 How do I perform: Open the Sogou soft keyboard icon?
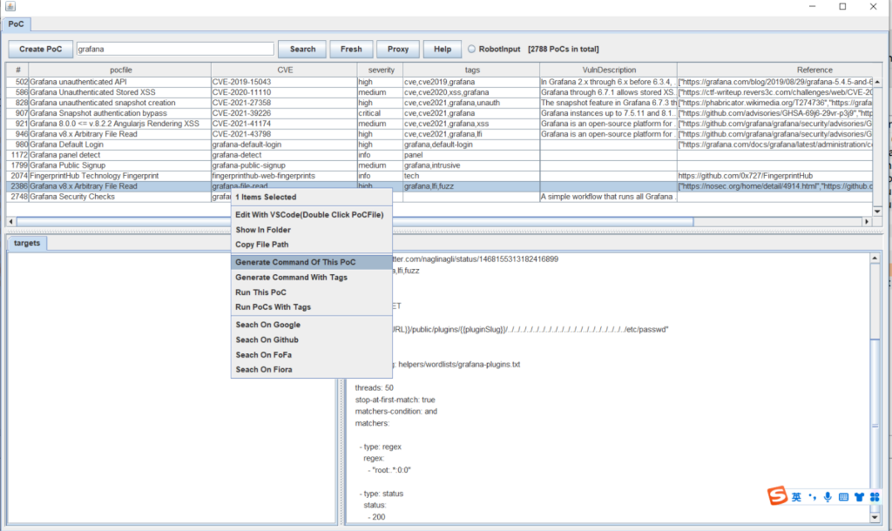coord(843,497)
